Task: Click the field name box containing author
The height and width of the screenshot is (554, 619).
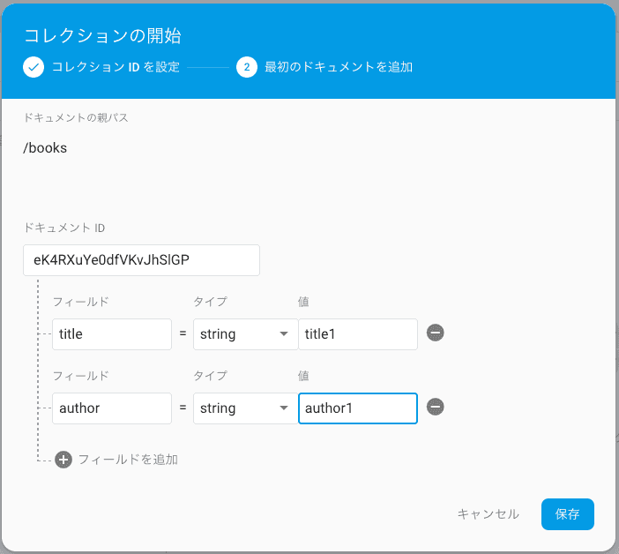Action: (x=111, y=408)
